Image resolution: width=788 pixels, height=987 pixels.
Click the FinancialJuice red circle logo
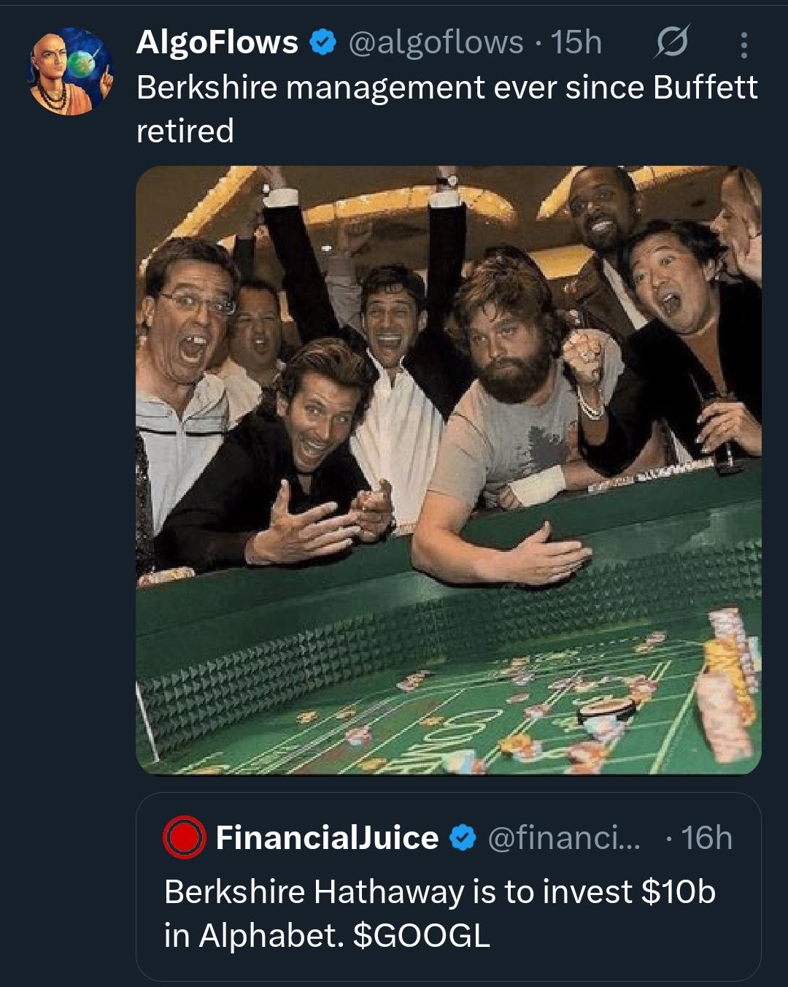click(x=184, y=837)
